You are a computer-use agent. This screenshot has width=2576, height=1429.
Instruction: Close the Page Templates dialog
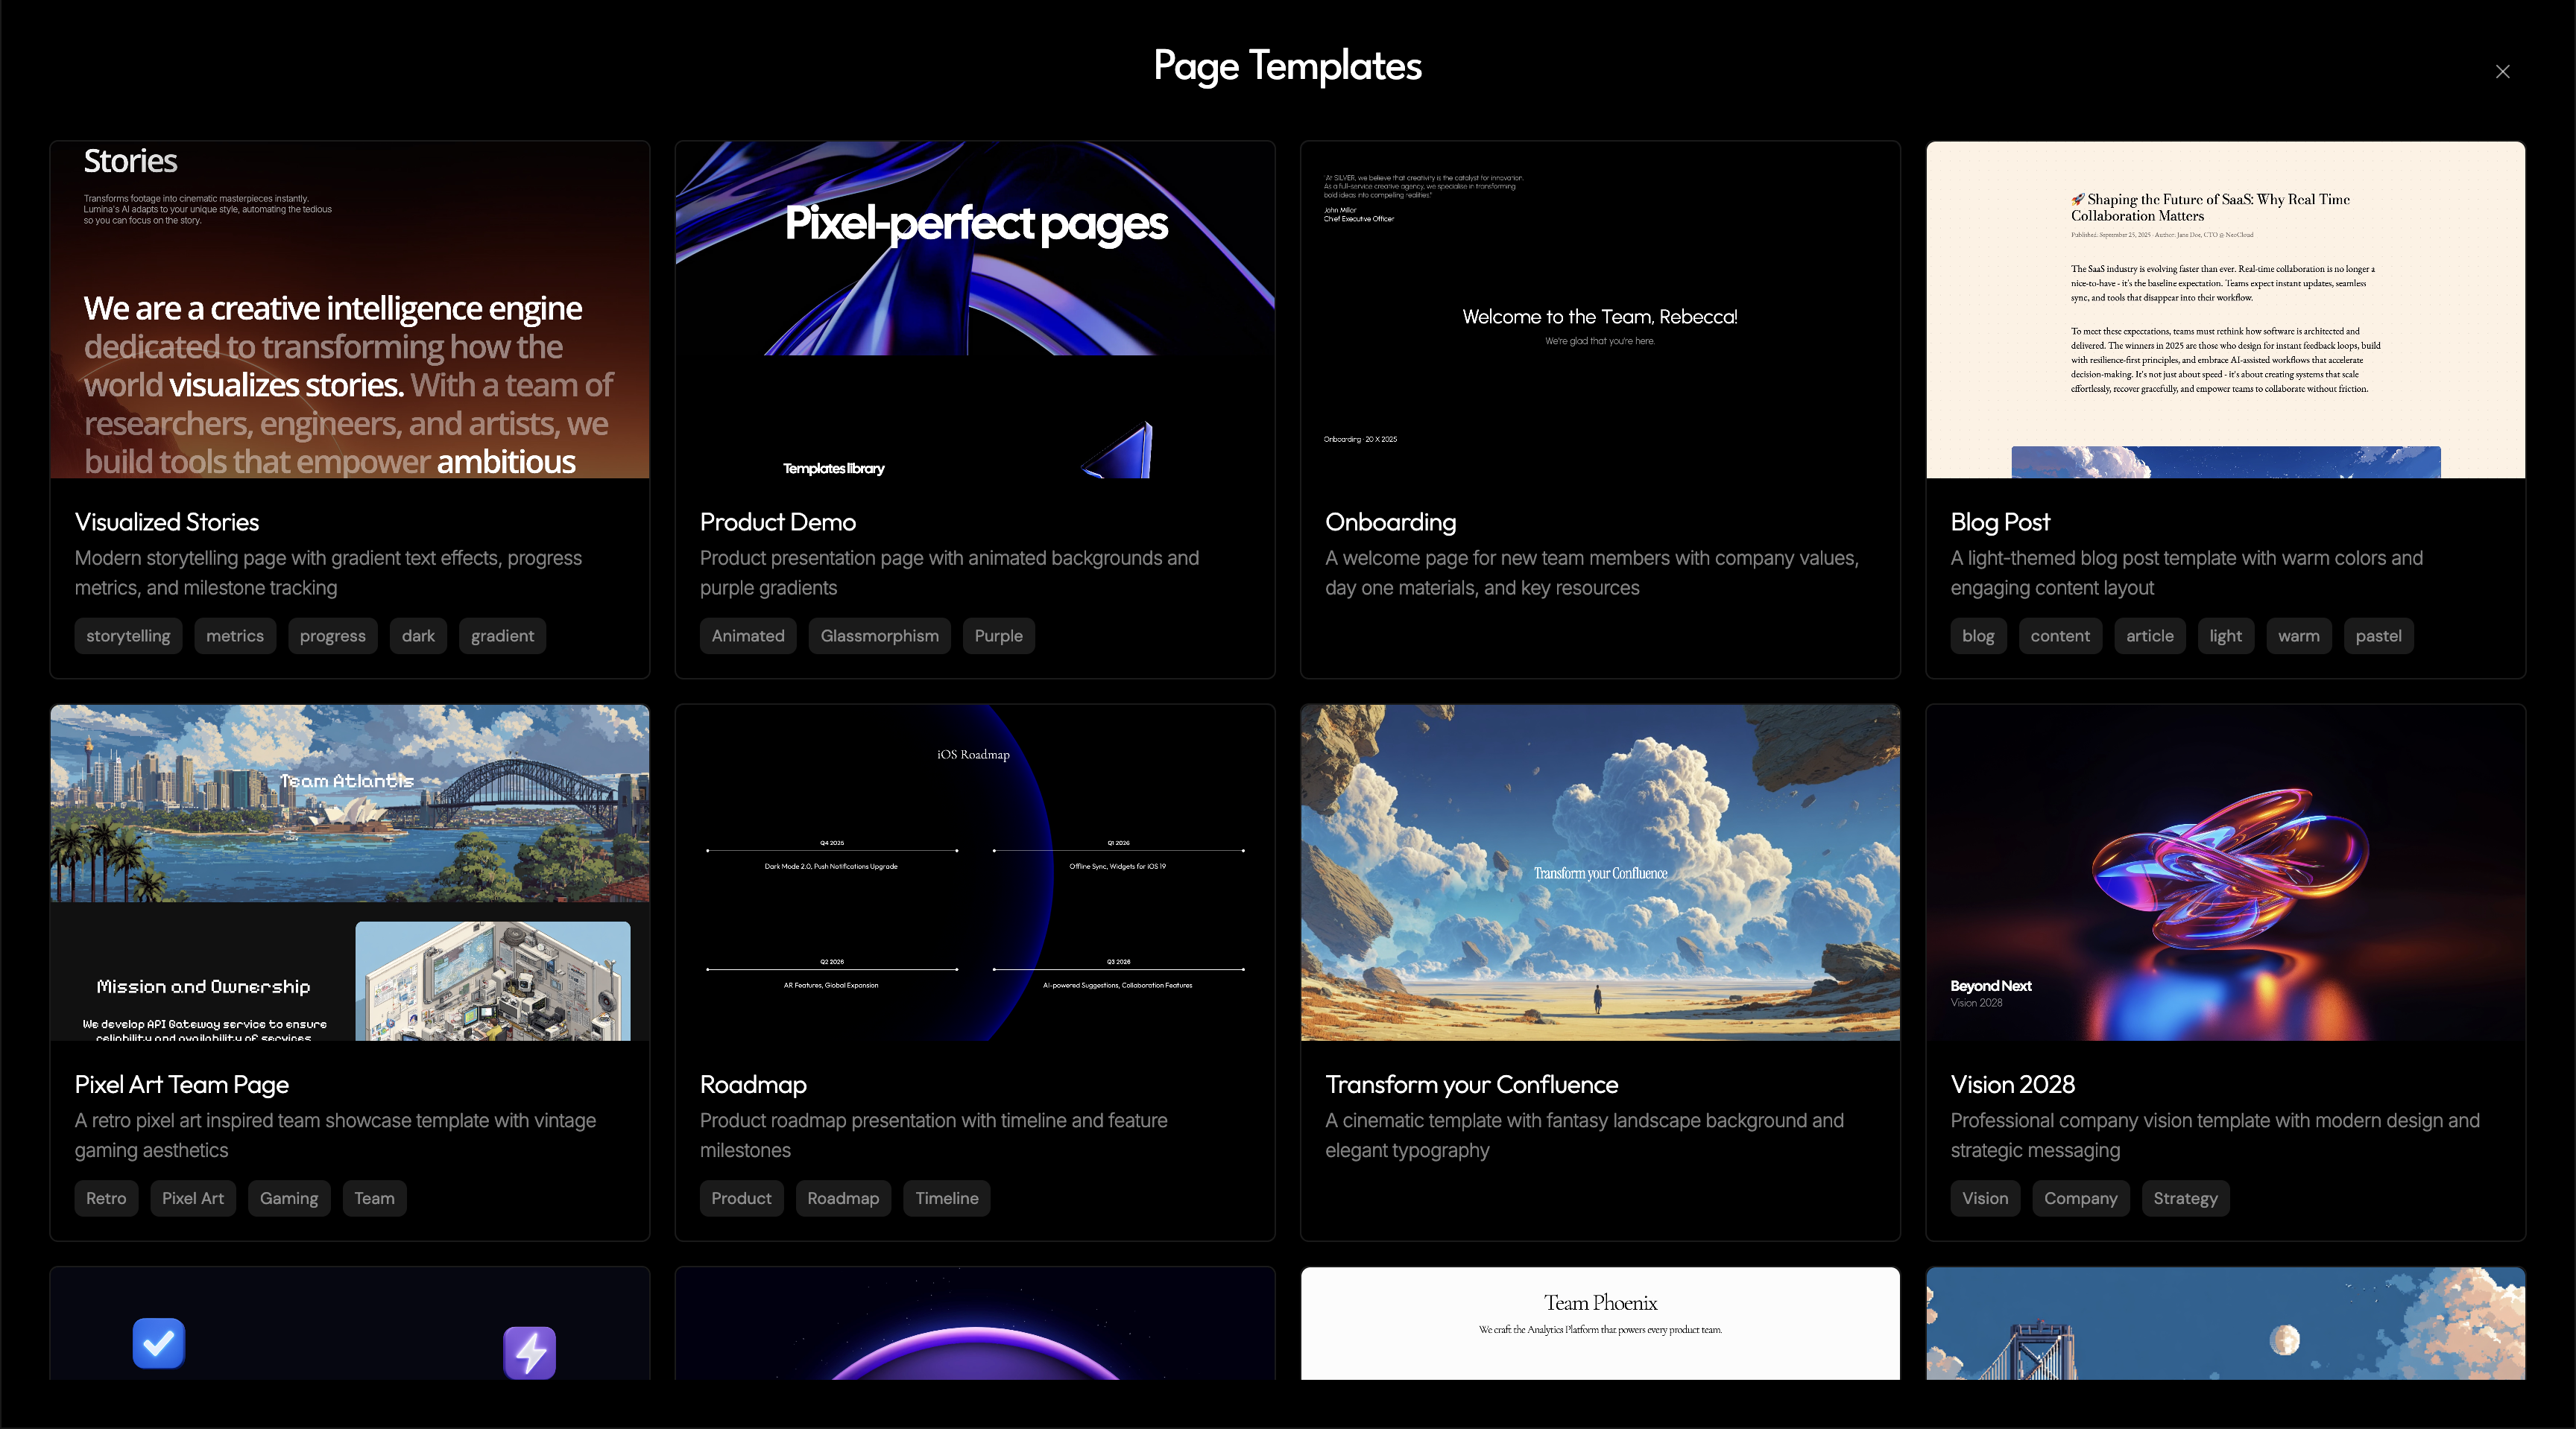click(x=2502, y=71)
